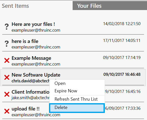Click the 14/02/2018 12:21:50 timestamp
This screenshot has height=120, width=147.
point(122,24)
